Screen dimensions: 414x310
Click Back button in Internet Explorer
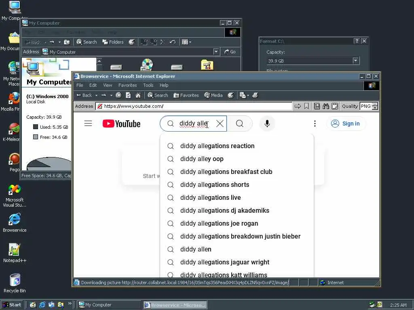point(84,95)
